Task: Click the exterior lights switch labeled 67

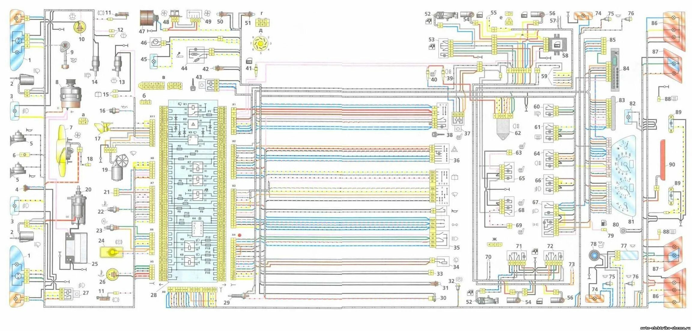Action: 550,219
